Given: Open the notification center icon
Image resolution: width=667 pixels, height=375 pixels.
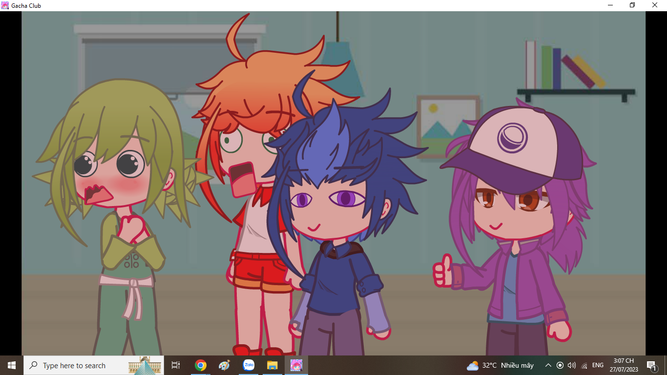Looking at the screenshot, I should 651,365.
